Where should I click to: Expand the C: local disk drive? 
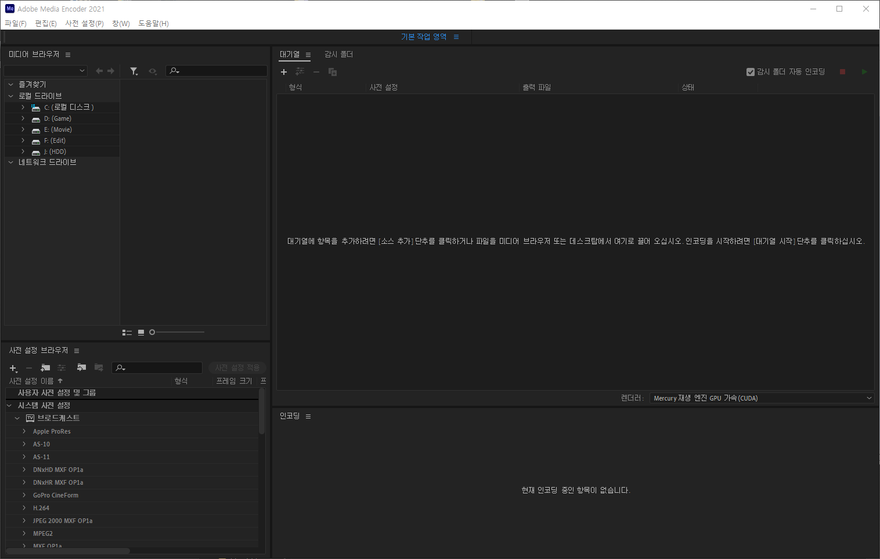pos(22,107)
